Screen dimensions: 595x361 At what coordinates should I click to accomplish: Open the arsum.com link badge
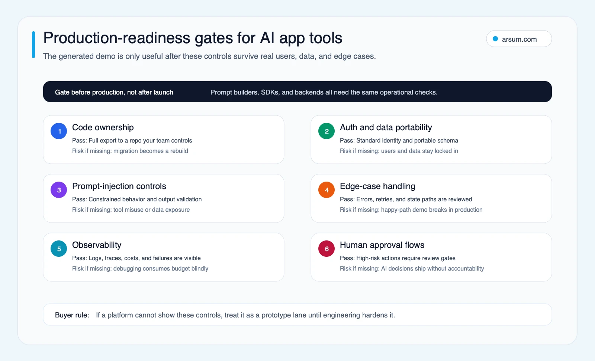click(519, 39)
